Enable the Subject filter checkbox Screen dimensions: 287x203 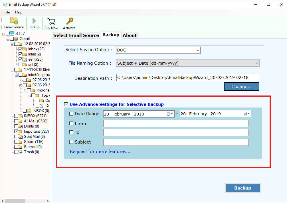[x=71, y=142]
